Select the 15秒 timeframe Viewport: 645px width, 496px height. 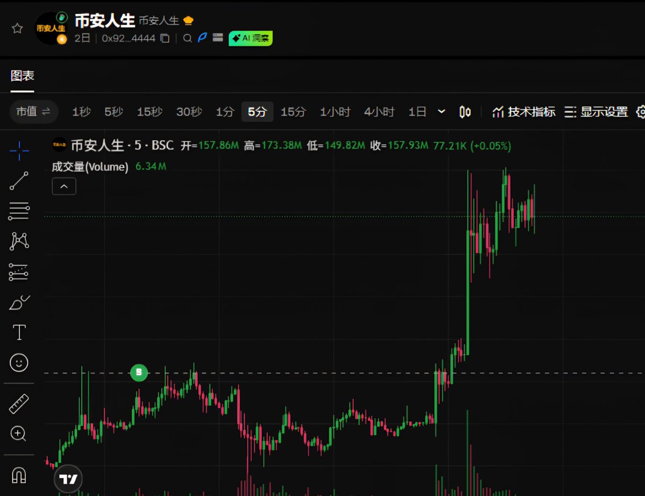(x=149, y=112)
